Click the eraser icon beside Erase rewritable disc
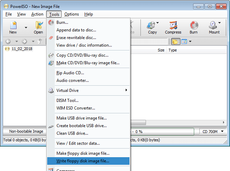The width and height of the screenshot is (230, 171). (51, 38)
